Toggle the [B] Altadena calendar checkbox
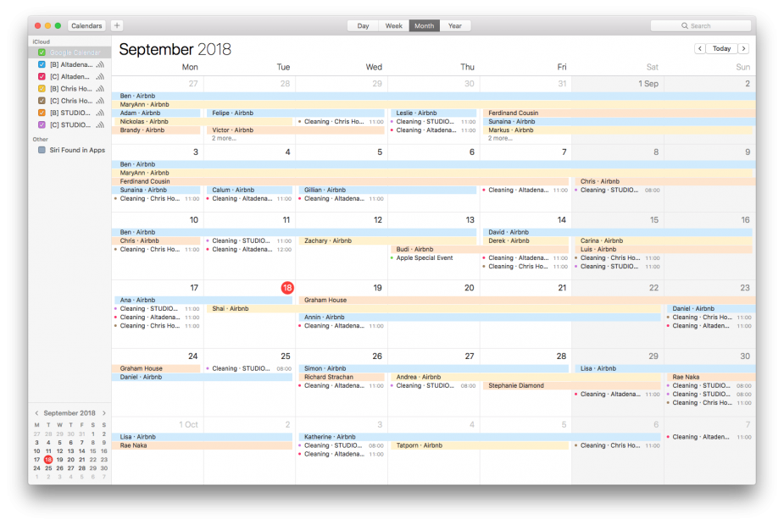The image size is (784, 525). 42,64
